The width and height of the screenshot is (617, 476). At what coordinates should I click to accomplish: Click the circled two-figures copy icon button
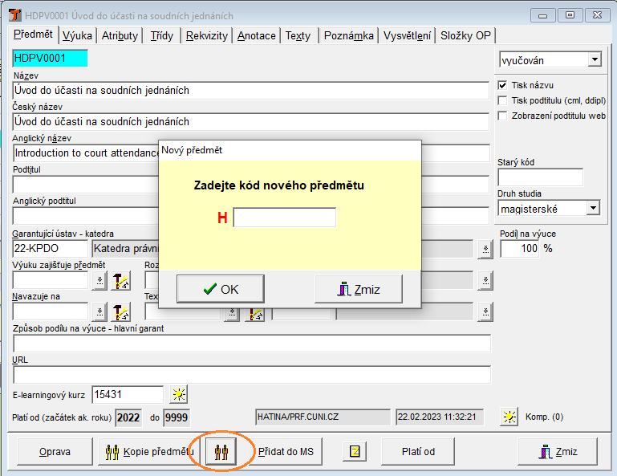(219, 451)
